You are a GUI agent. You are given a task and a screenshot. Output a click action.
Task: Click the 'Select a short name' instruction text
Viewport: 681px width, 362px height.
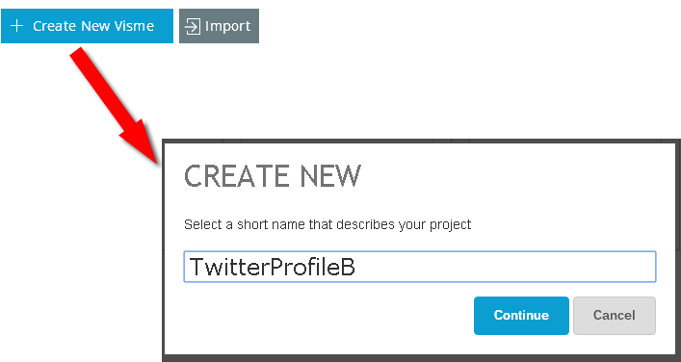click(x=327, y=225)
